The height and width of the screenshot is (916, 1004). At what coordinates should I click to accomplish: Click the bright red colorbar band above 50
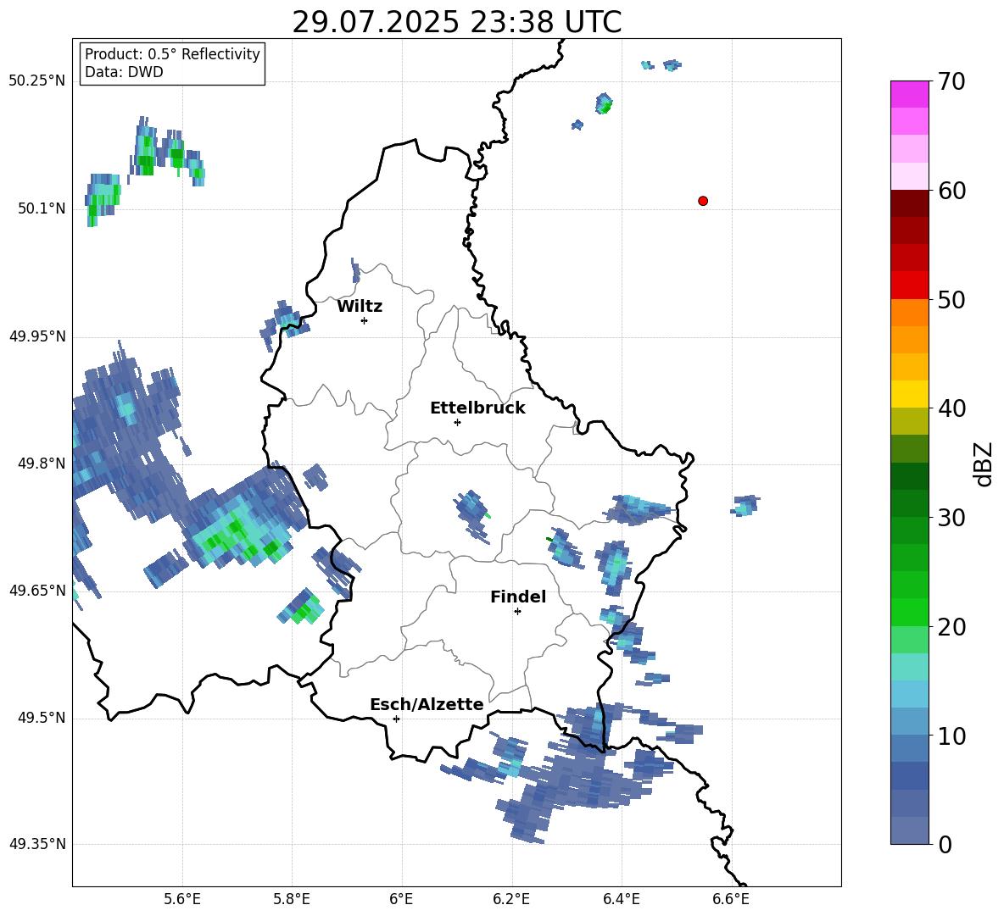909,285
